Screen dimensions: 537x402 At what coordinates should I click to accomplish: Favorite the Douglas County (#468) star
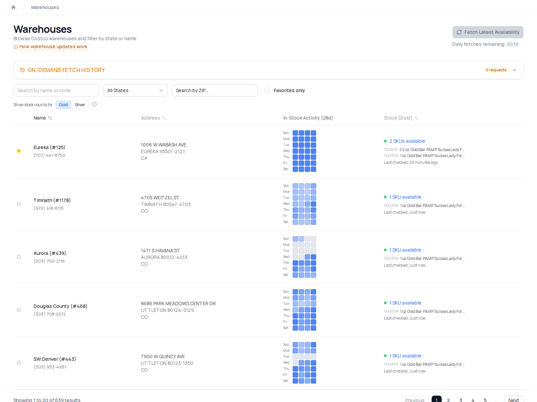[19, 310]
